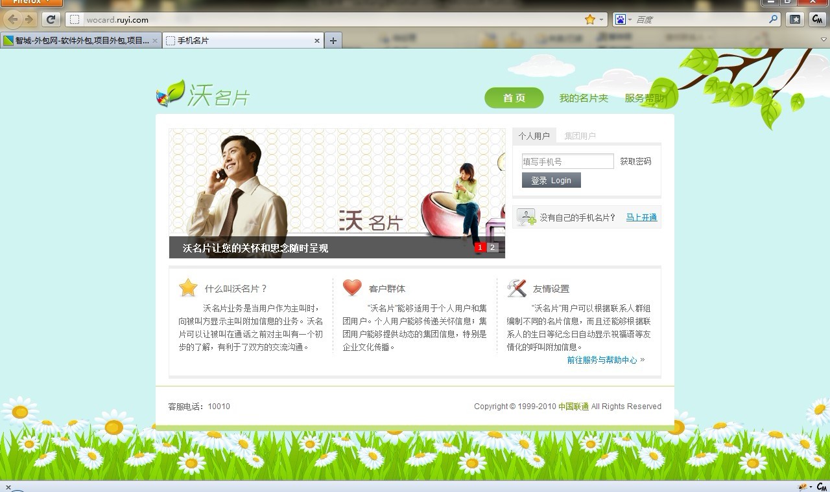This screenshot has width=830, height=492.
Task: Open the 前往服务与帮助中心 link
Action: pyautogui.click(x=606, y=360)
